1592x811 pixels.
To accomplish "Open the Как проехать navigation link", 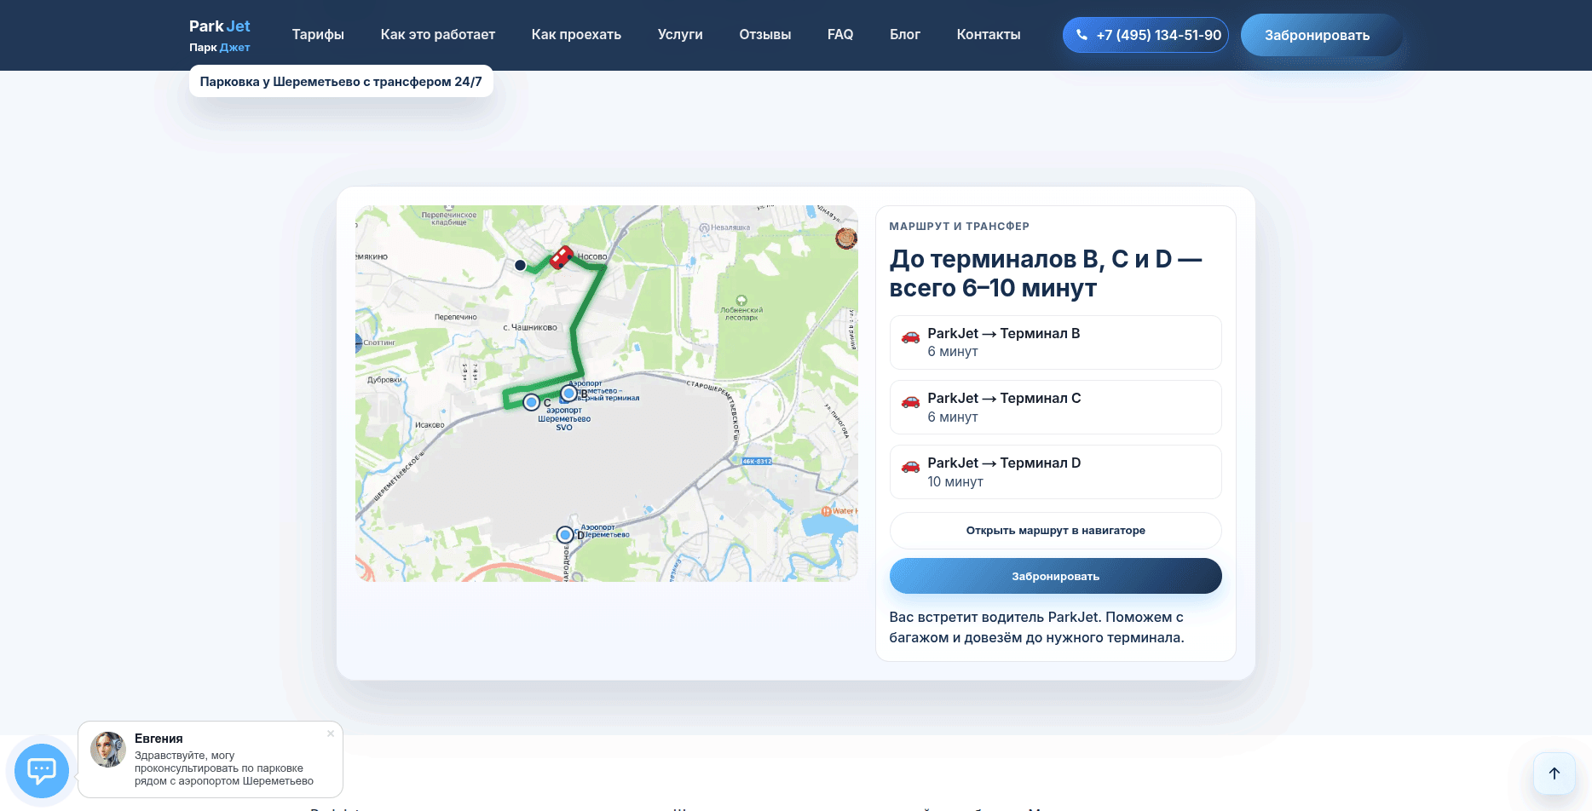I will [x=576, y=35].
